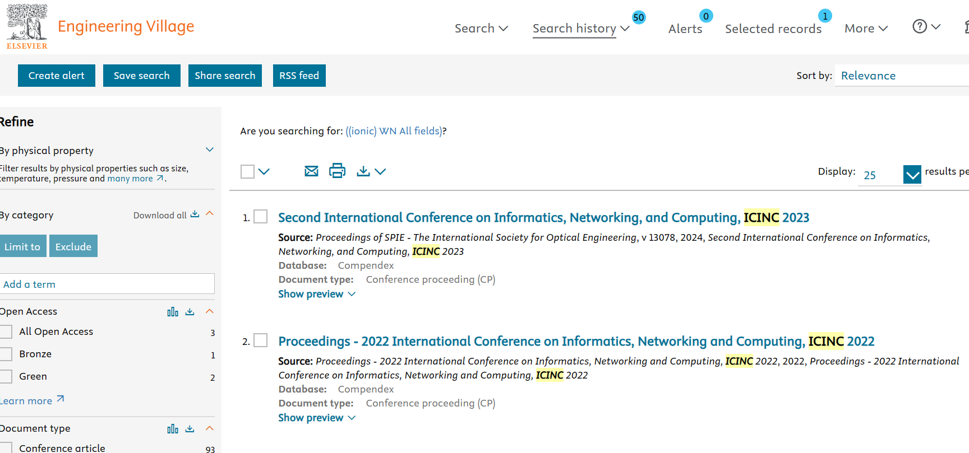This screenshot has height=453, width=969.
Task: Toggle the select-all results checkbox
Action: tap(247, 171)
